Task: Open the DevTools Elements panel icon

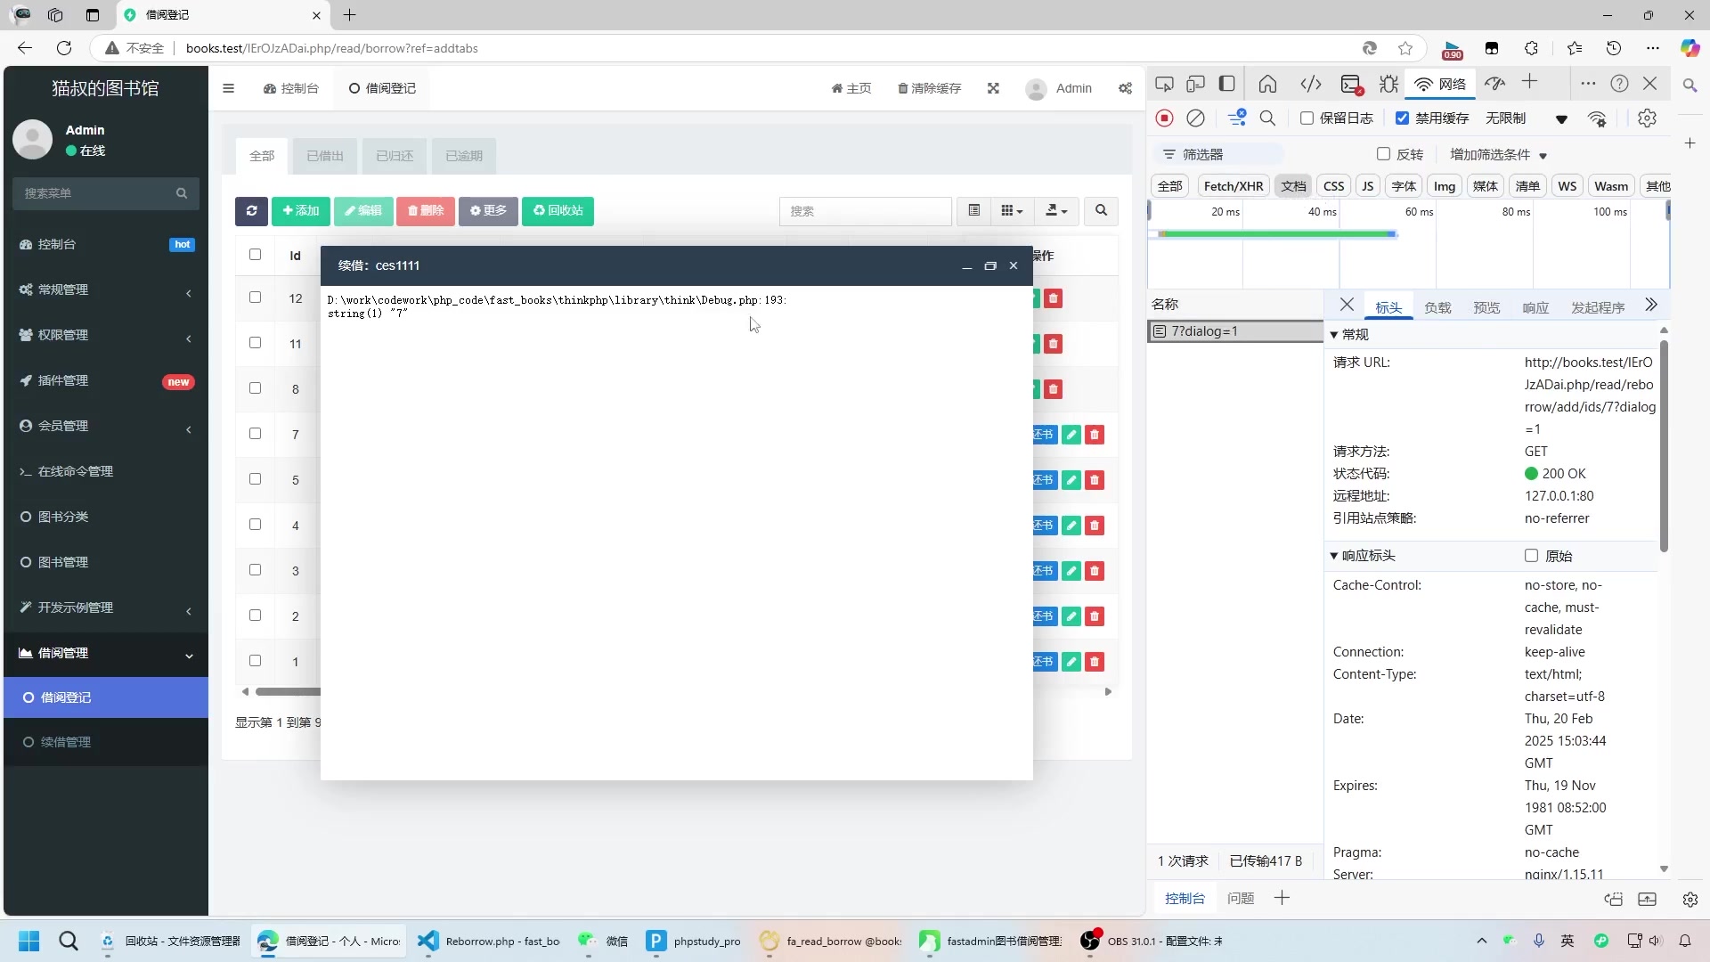Action: [1310, 84]
